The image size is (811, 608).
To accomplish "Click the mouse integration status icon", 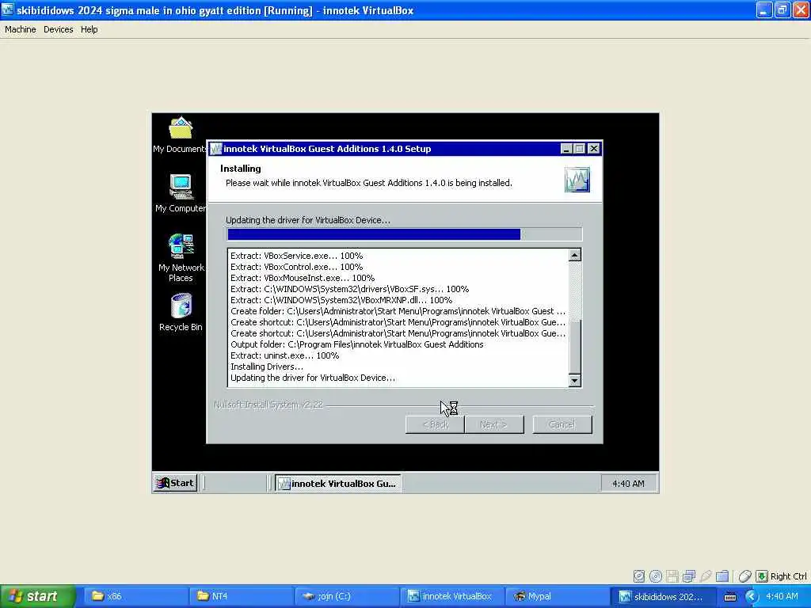I will pos(744,576).
